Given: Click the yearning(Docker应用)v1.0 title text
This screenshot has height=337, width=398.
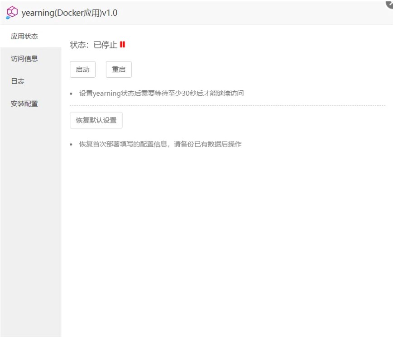Looking at the screenshot, I should click(x=69, y=13).
